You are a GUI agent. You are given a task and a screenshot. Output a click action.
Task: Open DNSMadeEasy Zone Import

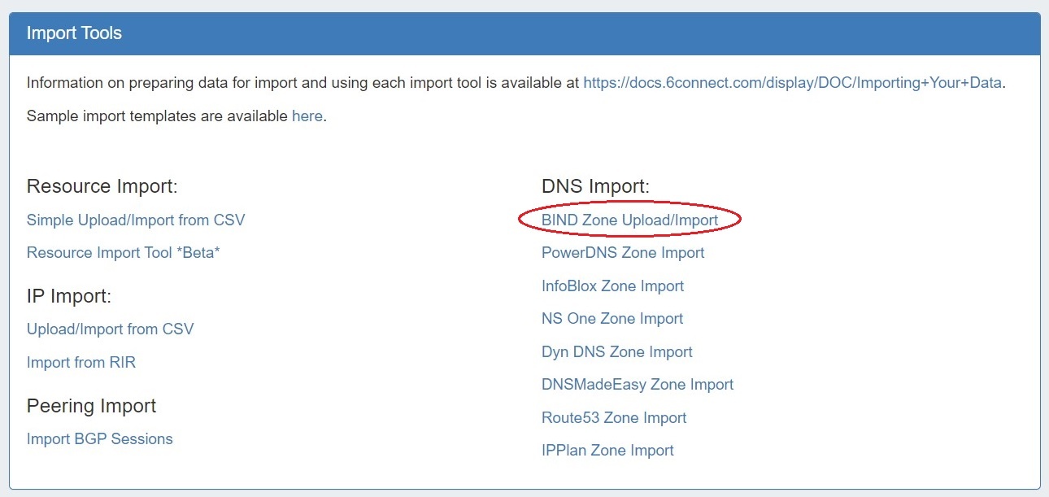[638, 384]
